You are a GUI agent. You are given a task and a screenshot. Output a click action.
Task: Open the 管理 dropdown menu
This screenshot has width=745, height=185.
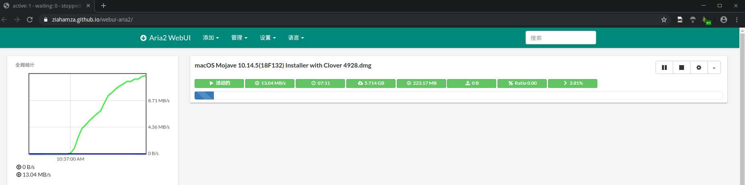coord(239,38)
